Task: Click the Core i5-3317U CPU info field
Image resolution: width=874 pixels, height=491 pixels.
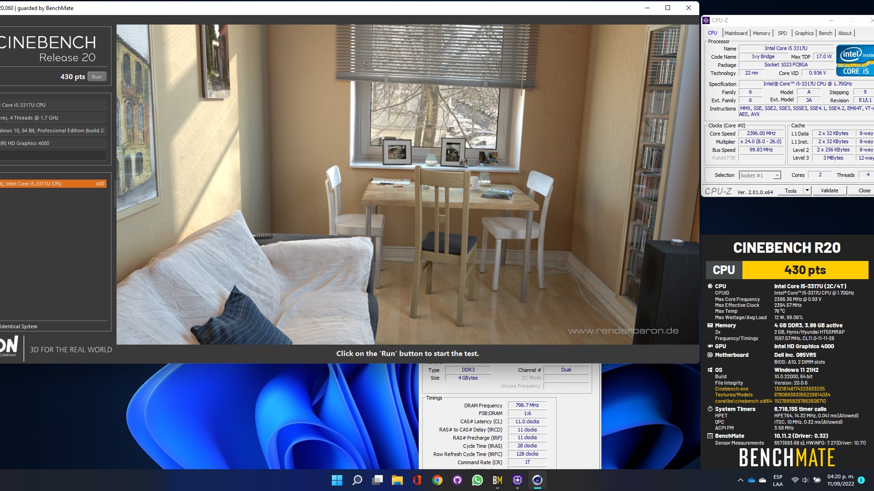Action: [53, 105]
